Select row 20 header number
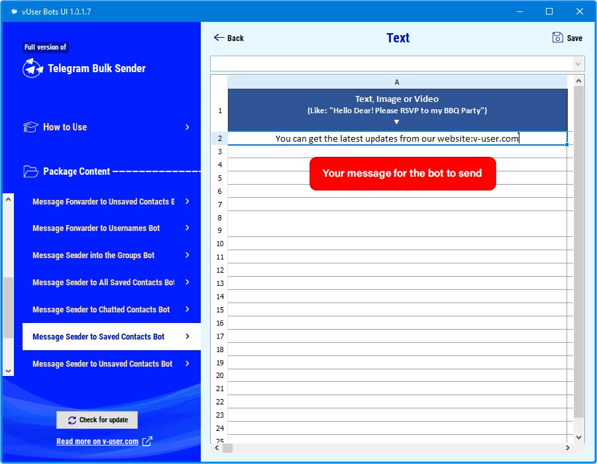597x464 pixels. [220, 375]
